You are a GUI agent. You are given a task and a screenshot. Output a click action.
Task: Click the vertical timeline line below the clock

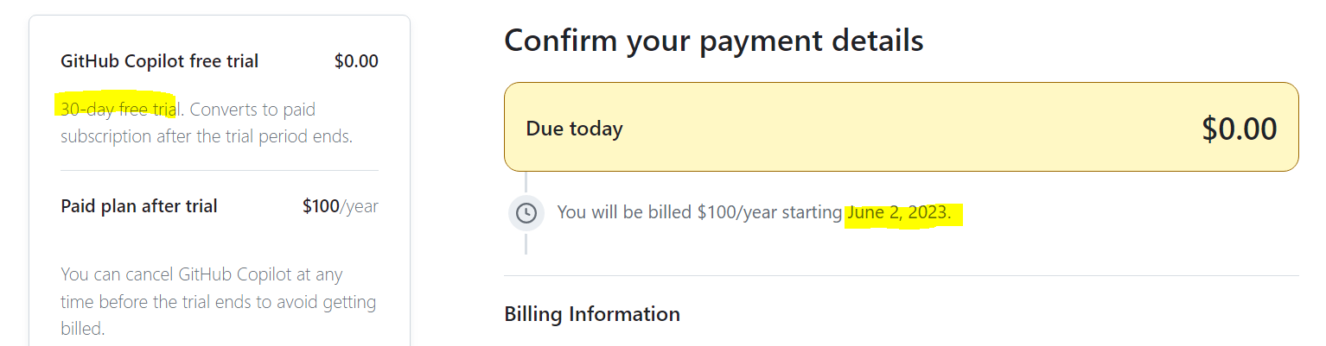(x=526, y=242)
